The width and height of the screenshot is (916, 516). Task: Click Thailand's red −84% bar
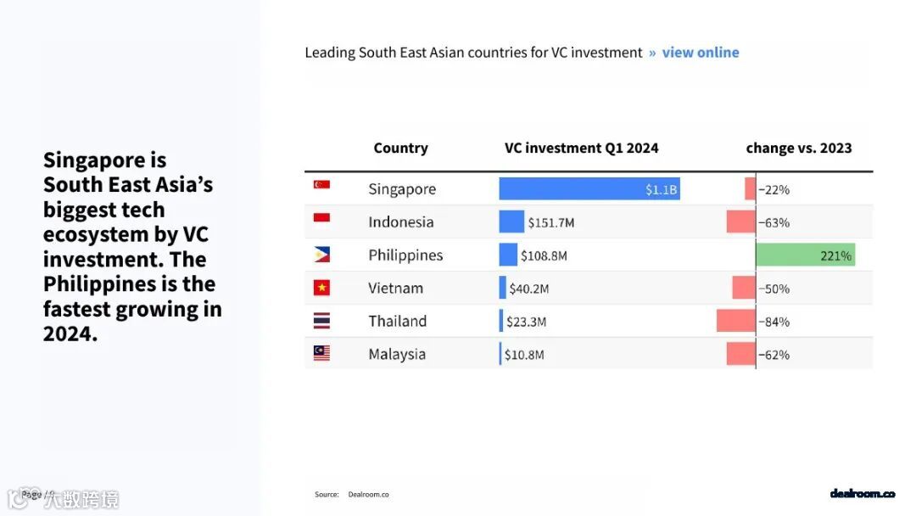click(x=735, y=321)
